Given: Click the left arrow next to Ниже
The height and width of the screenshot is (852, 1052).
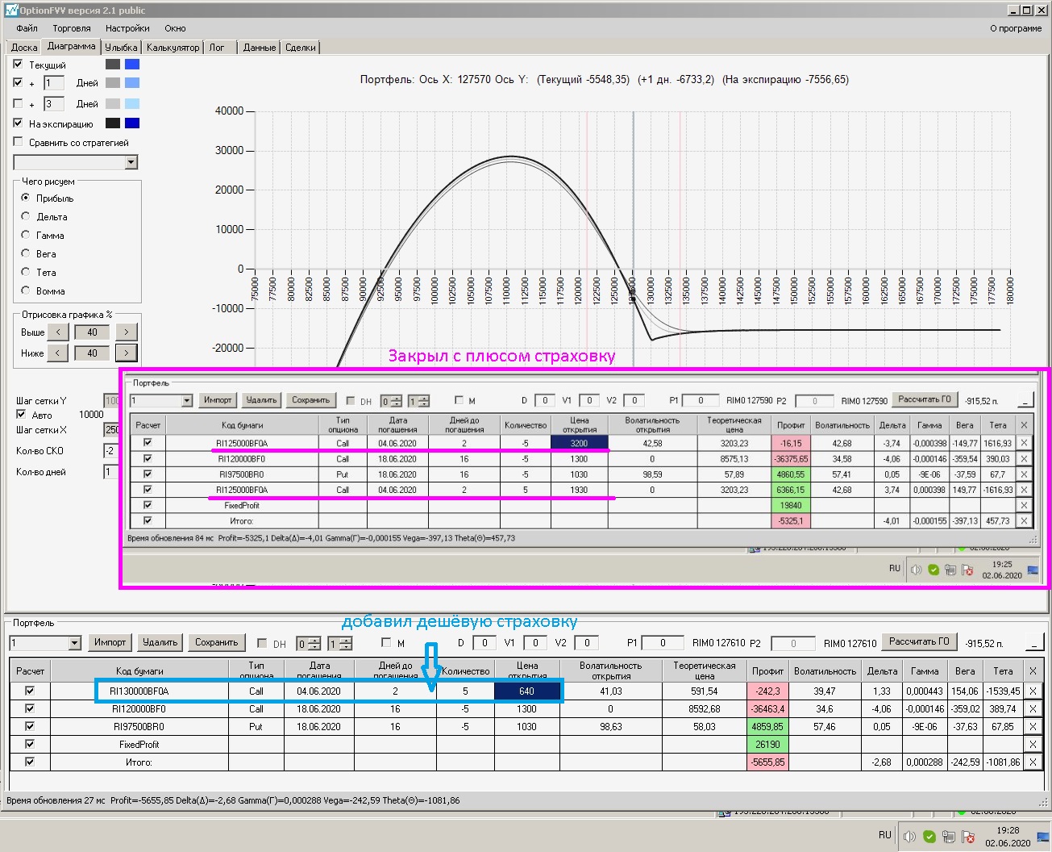Looking at the screenshot, I should pyautogui.click(x=58, y=353).
